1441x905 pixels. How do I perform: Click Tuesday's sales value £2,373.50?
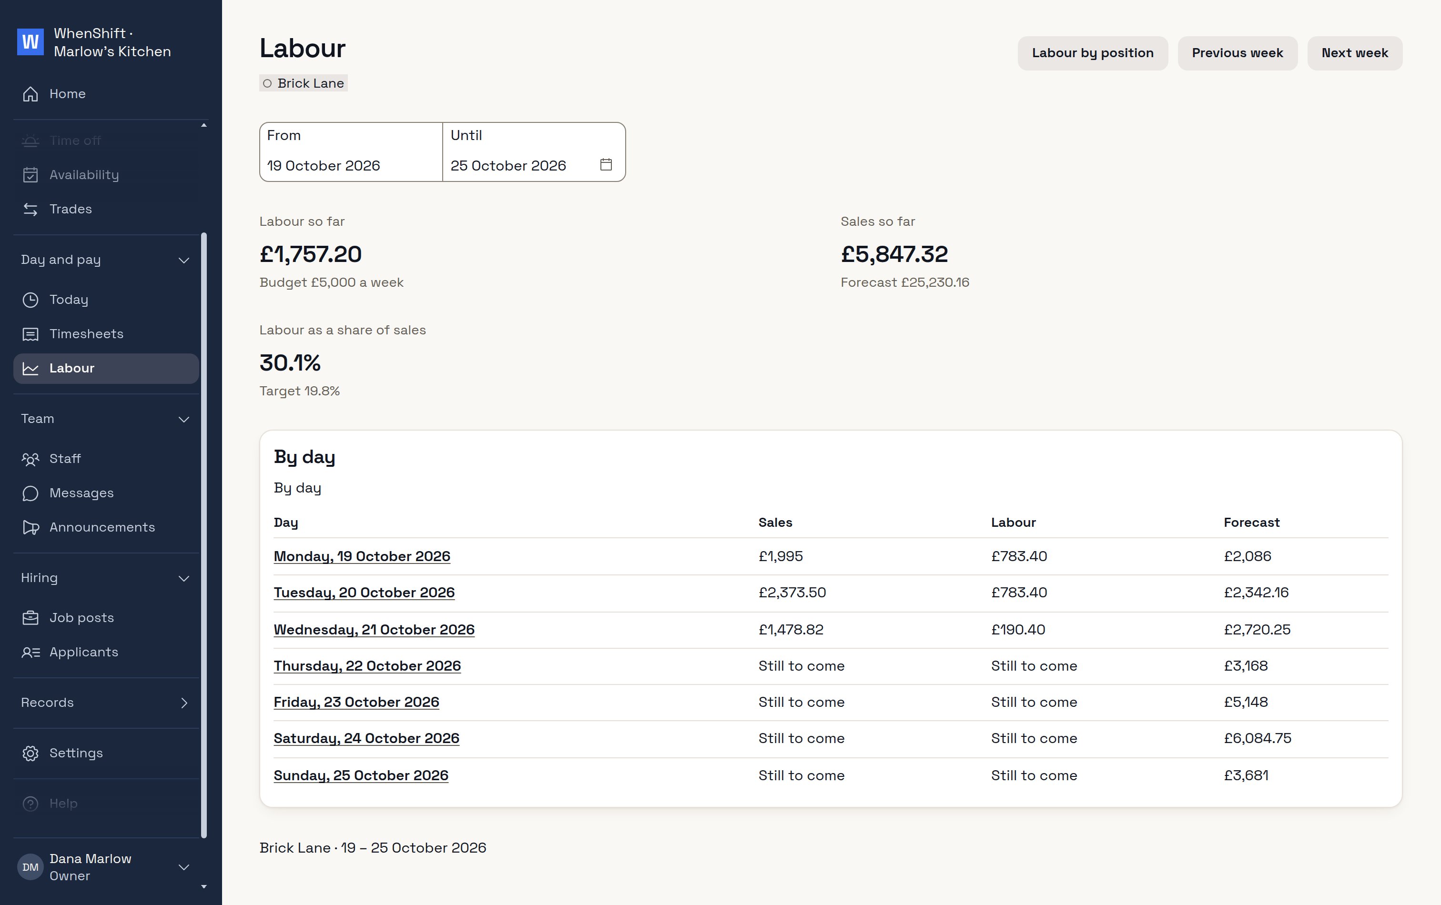point(792,593)
